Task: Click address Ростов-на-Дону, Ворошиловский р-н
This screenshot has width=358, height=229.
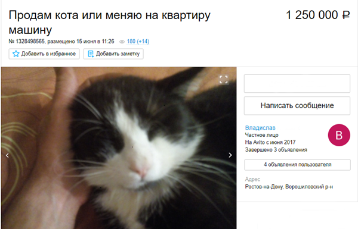Action: point(289,187)
